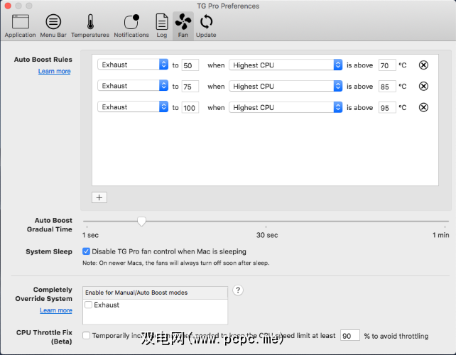Show the Notifications settings pane

pyautogui.click(x=131, y=26)
